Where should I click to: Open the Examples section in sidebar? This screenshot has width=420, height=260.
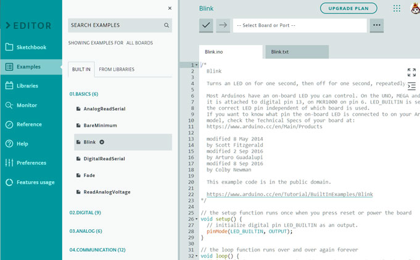(x=31, y=67)
